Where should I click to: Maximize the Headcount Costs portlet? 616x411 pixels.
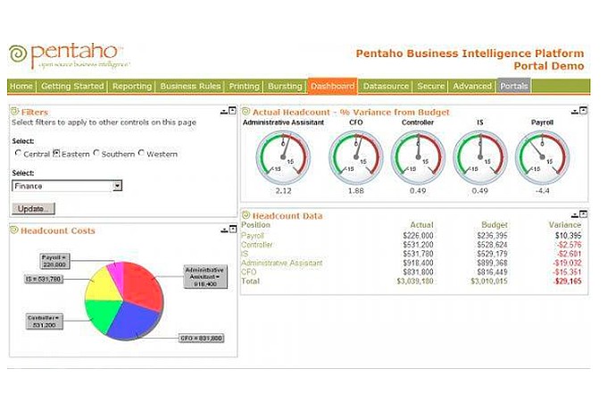click(x=233, y=229)
